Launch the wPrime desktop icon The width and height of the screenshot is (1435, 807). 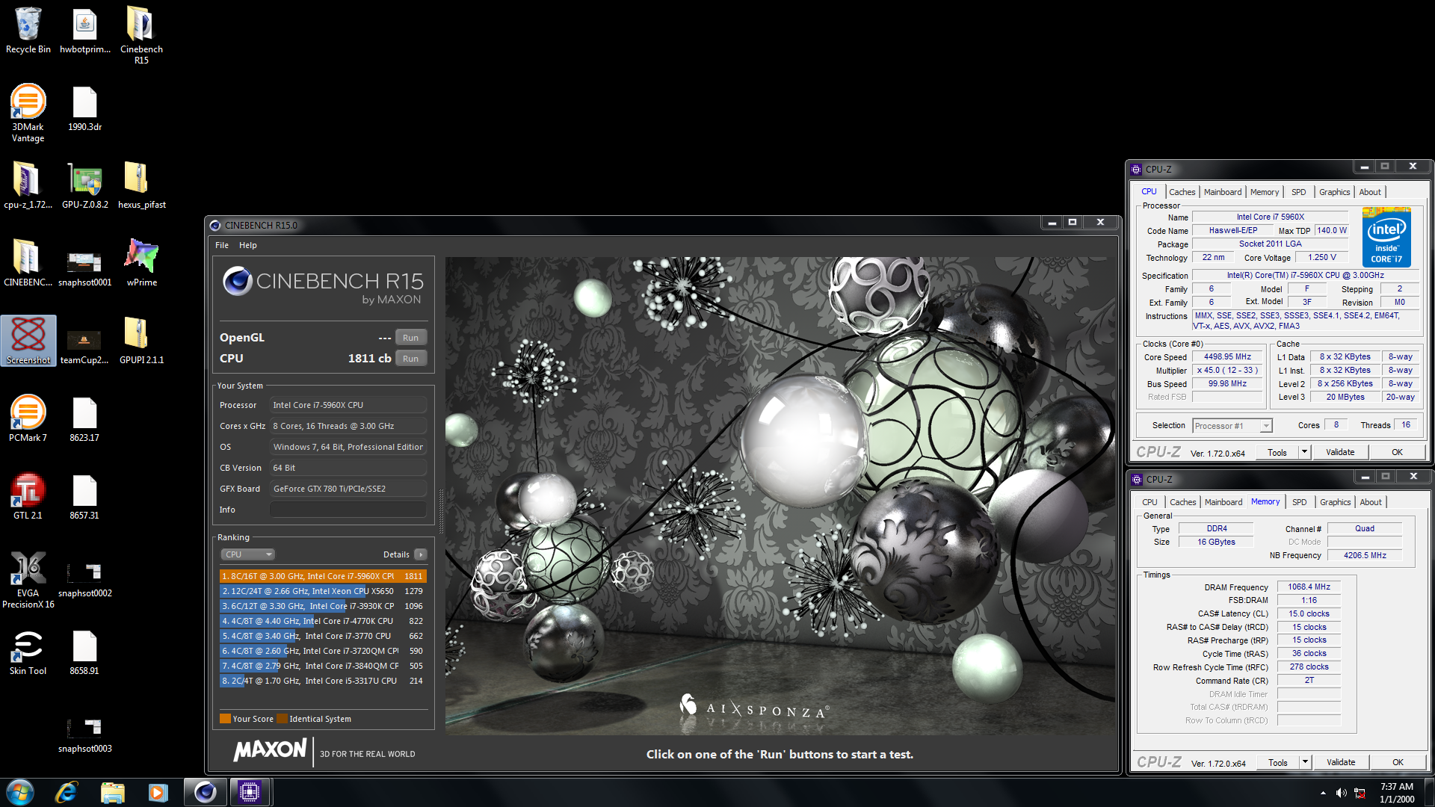(x=141, y=263)
